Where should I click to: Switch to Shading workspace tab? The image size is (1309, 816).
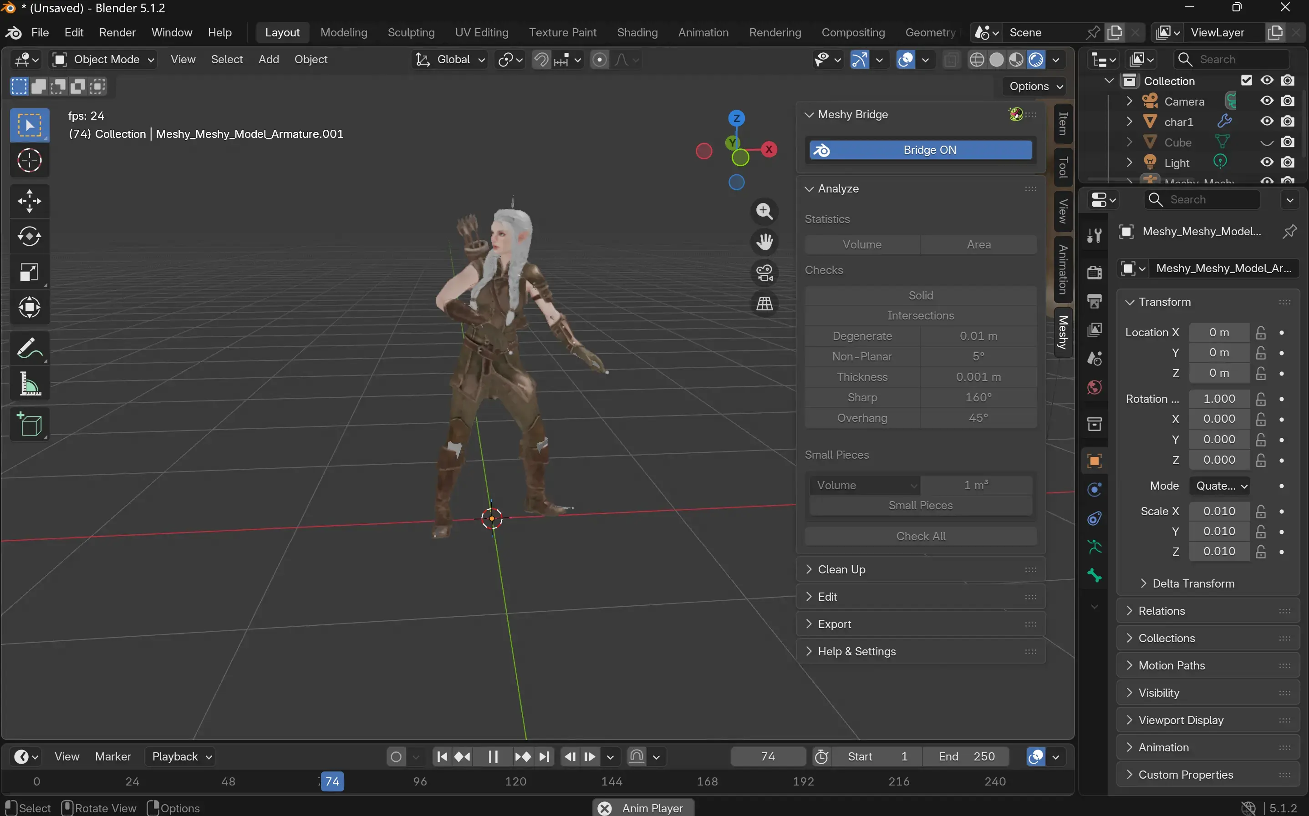(637, 32)
